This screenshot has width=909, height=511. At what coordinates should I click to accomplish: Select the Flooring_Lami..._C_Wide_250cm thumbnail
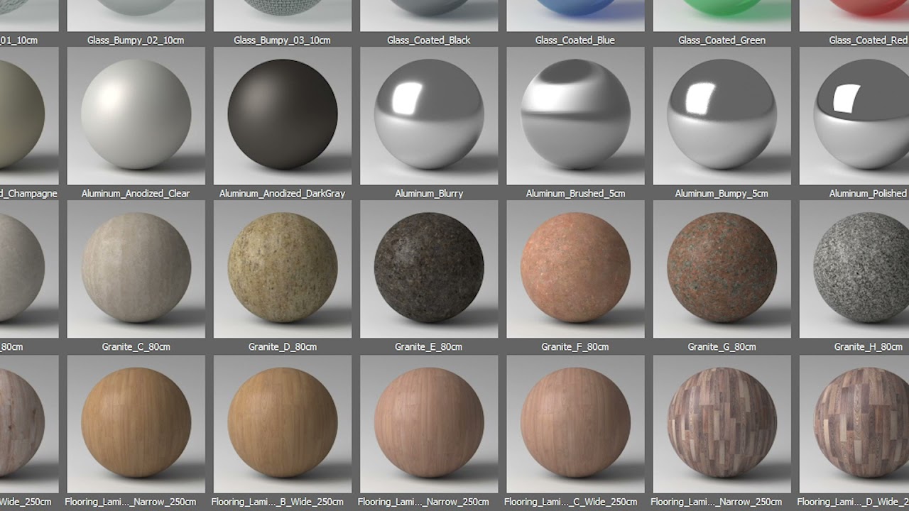point(575,424)
